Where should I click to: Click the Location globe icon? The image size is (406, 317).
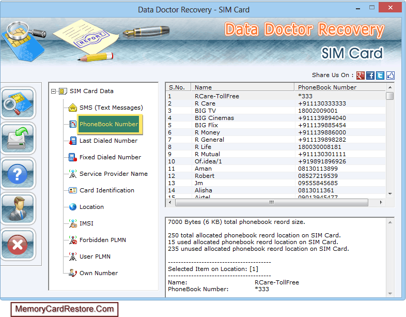click(73, 207)
